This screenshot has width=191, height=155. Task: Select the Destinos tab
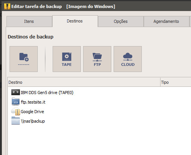(75, 21)
